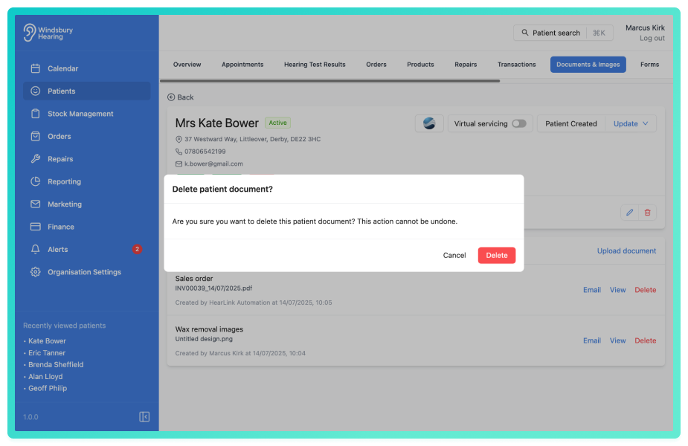Open the sidebar Repairs section
This screenshot has height=446, width=688.
pyautogui.click(x=86, y=159)
